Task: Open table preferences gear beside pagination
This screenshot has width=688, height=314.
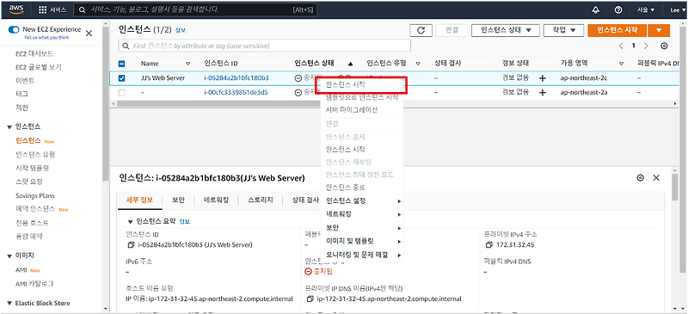Action: (664, 46)
